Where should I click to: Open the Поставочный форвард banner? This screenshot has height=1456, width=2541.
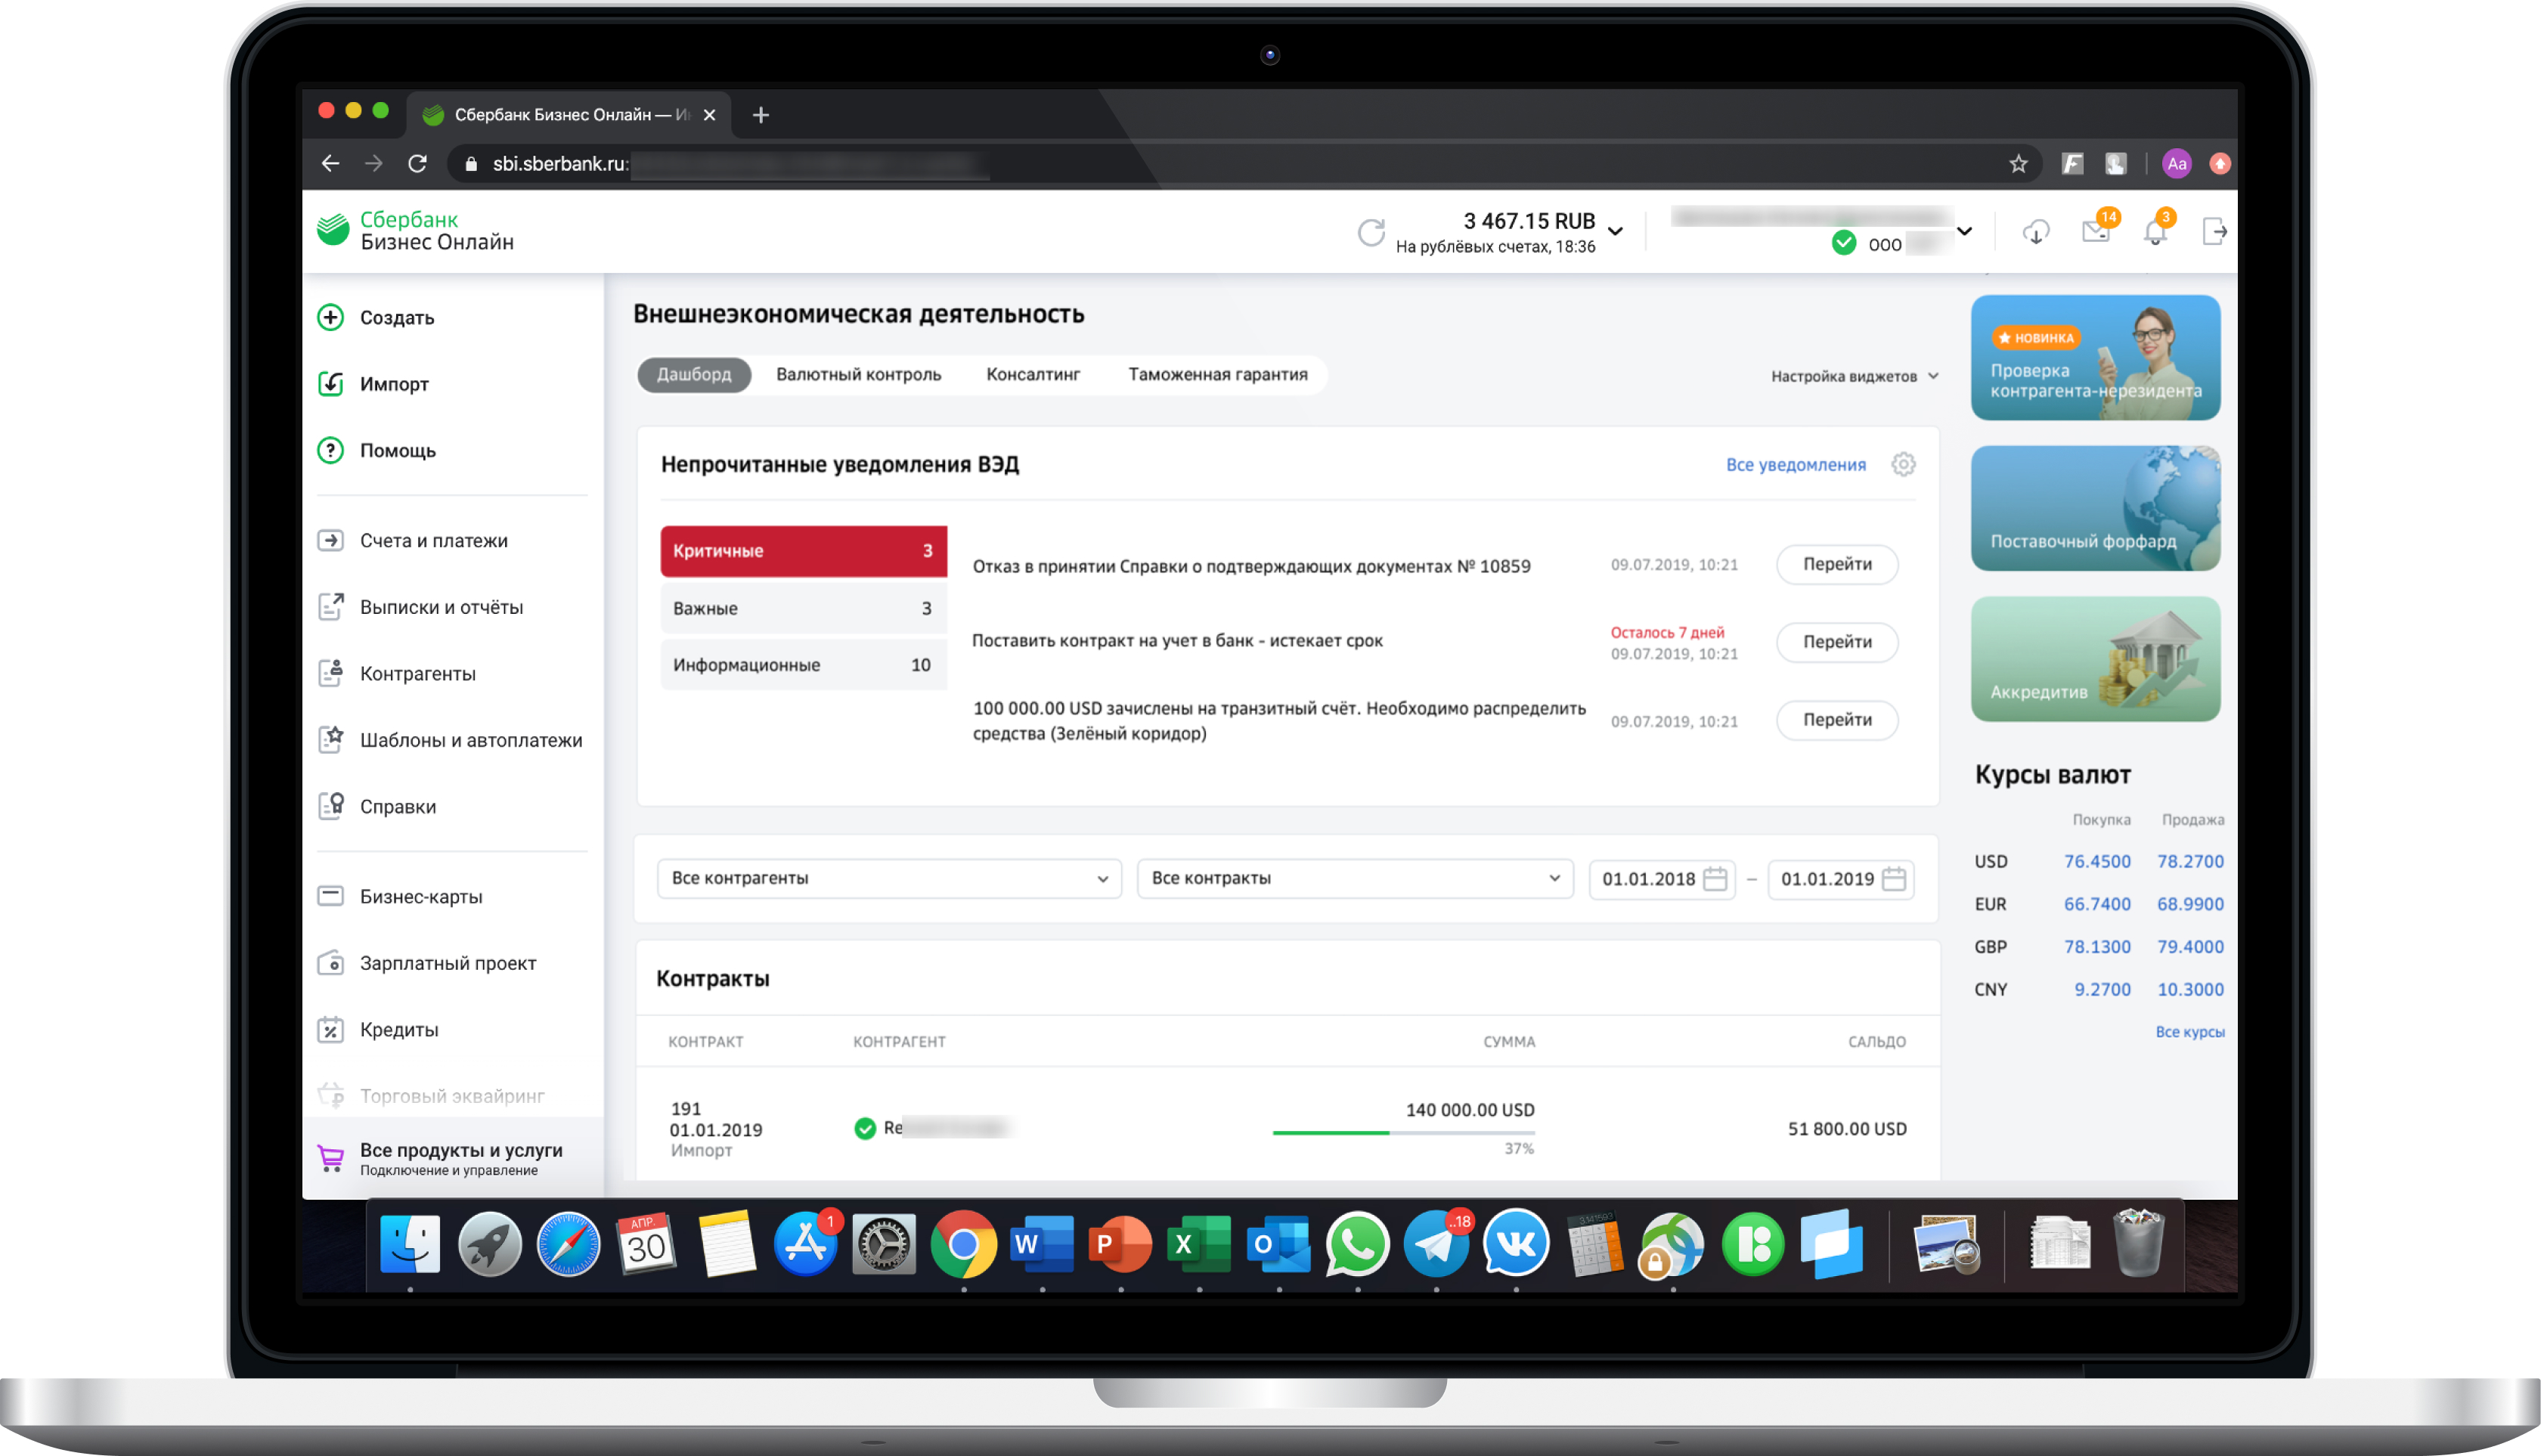click(2095, 508)
